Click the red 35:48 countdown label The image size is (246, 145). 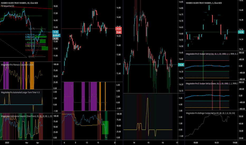tap(119, 32)
